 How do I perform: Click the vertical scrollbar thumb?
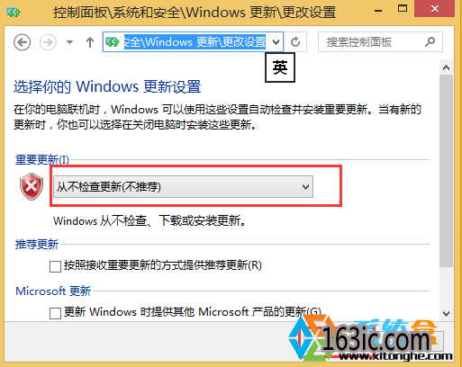tap(446, 171)
